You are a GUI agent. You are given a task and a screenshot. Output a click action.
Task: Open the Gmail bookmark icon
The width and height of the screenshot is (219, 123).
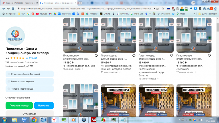pos(50,14)
